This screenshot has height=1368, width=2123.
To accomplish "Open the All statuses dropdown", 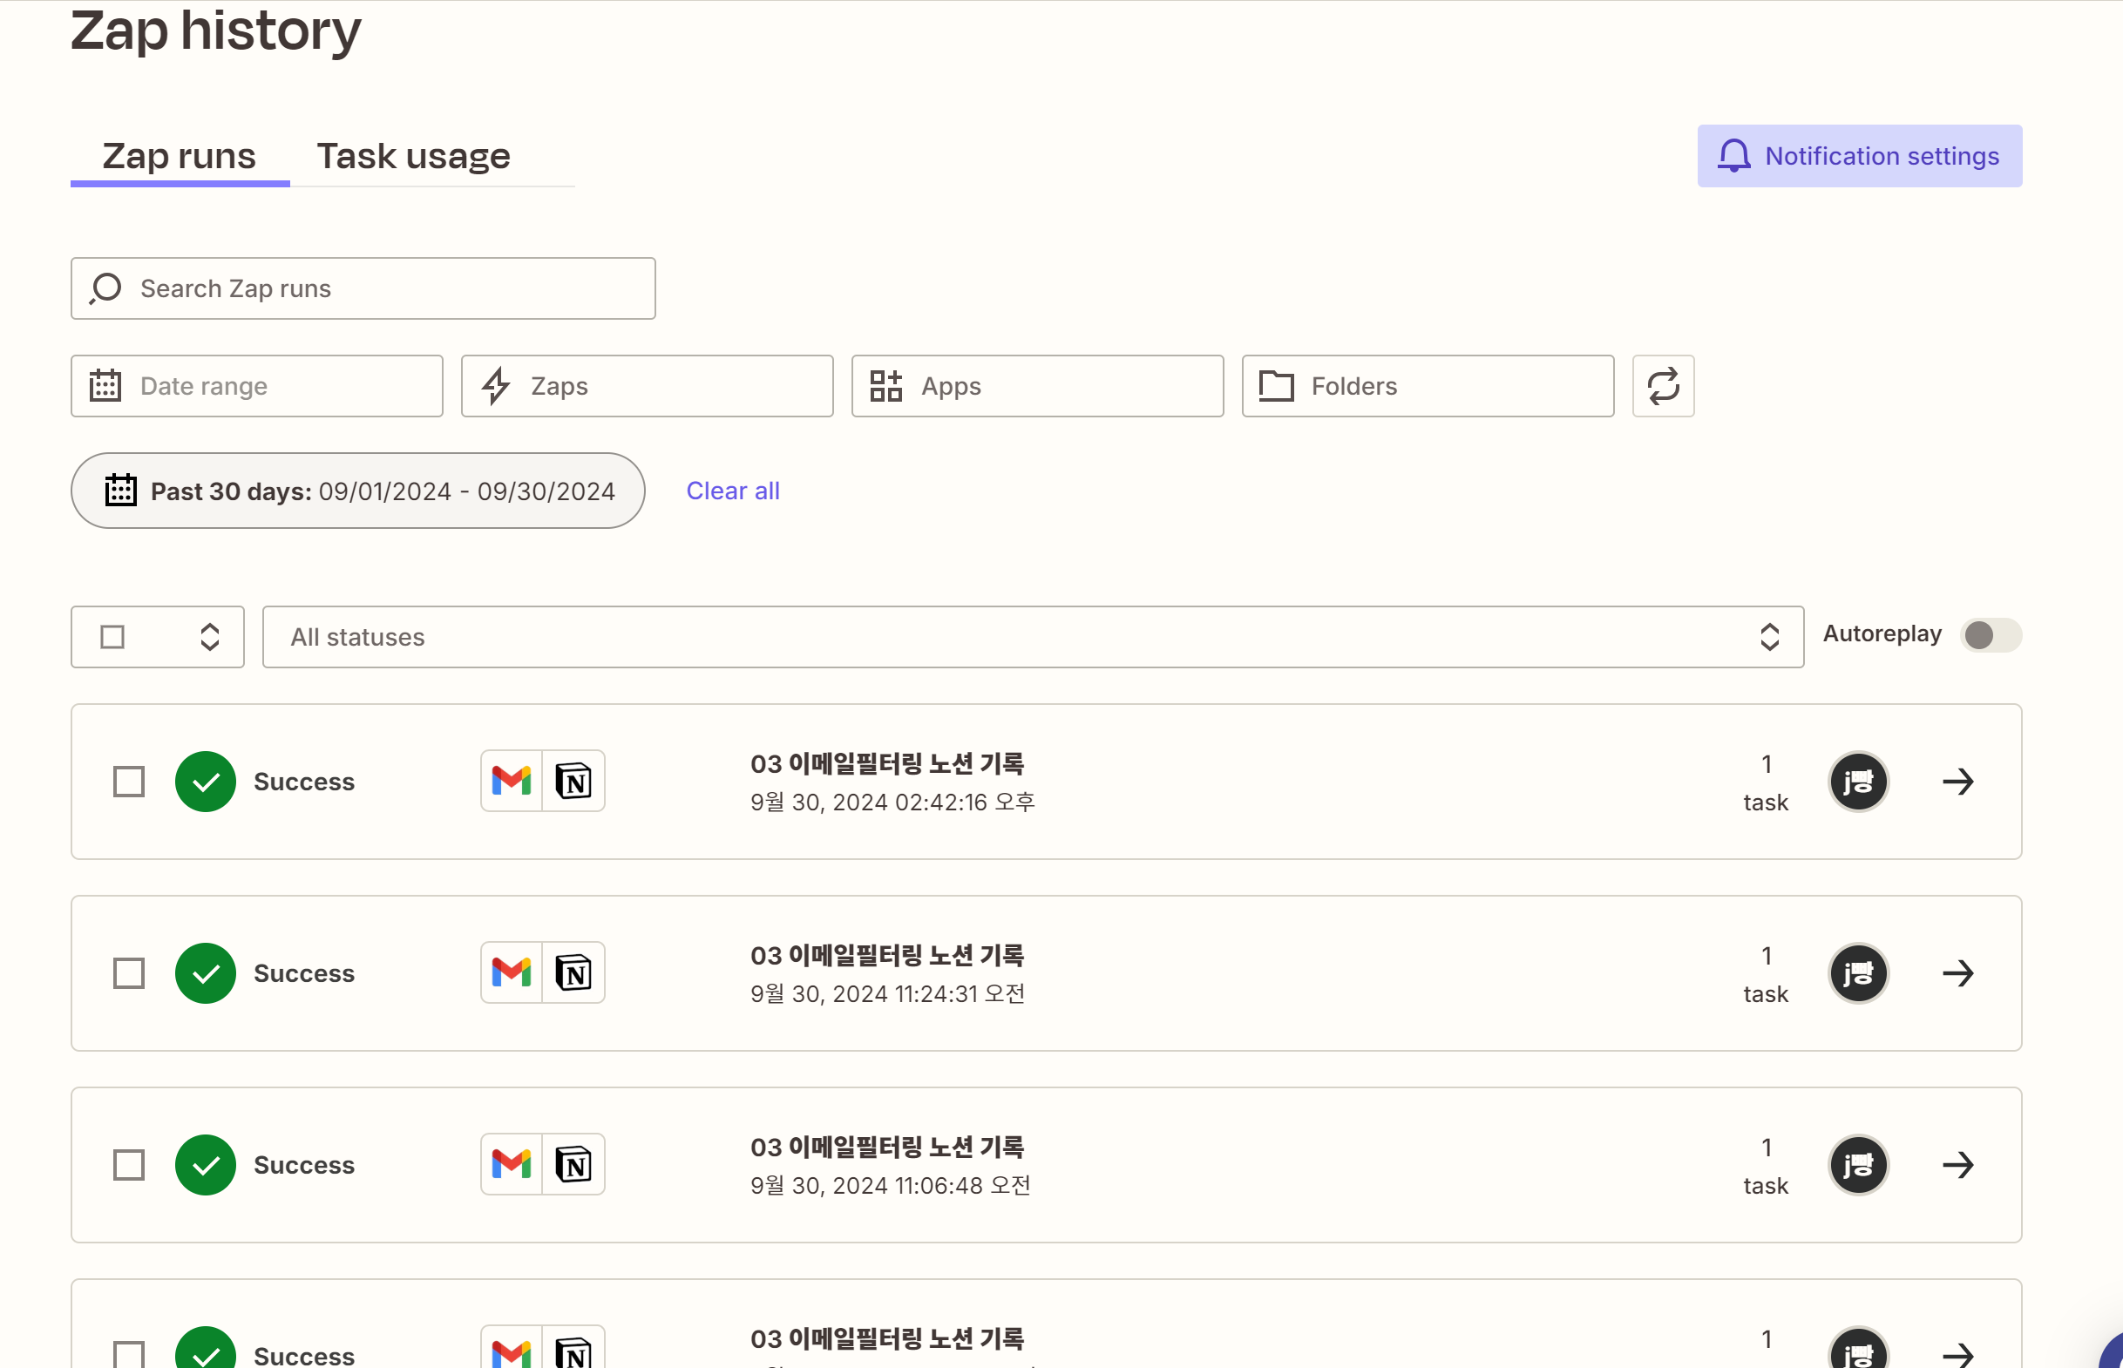I will [x=1032, y=637].
